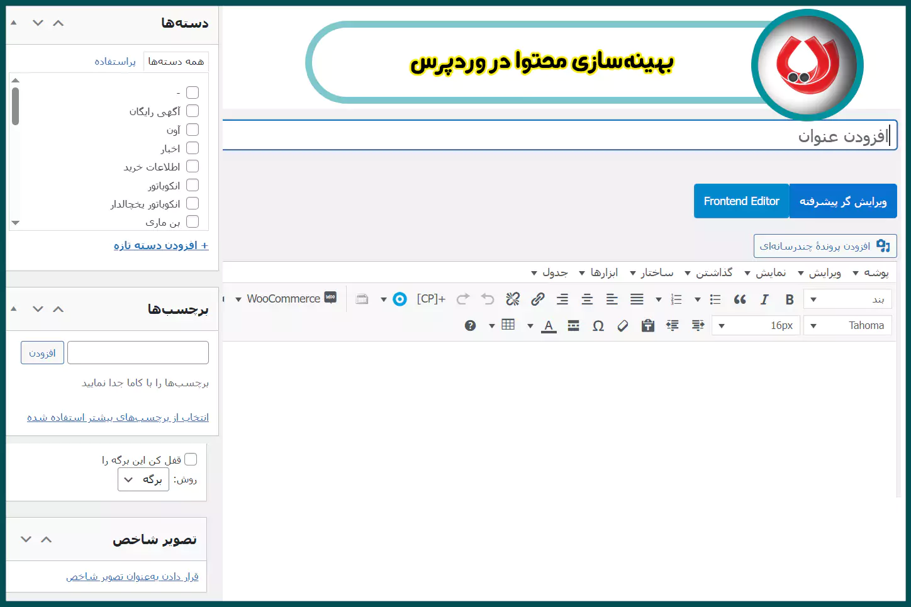This screenshot has height=607, width=911.
Task: Check 'قفل کن این برگه را' lock option
Action: (191, 459)
